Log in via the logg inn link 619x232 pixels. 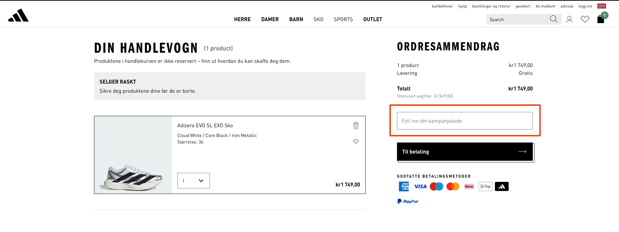(x=585, y=6)
